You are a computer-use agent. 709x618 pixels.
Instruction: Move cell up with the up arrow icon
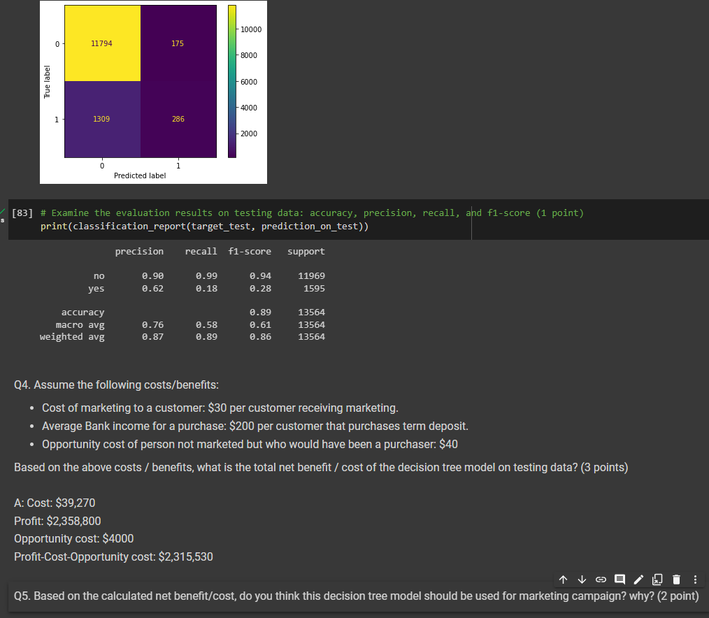pos(563,579)
